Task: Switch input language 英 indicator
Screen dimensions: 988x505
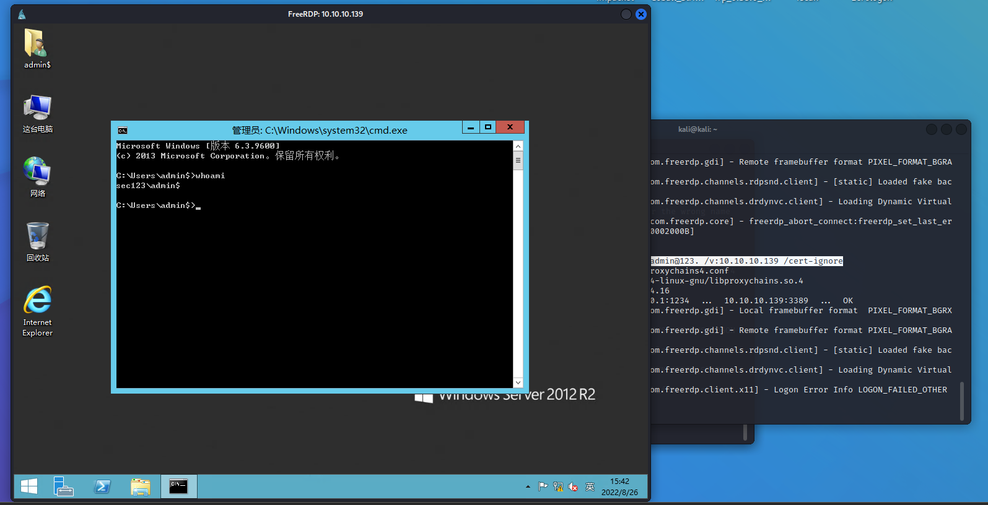Action: [x=590, y=487]
